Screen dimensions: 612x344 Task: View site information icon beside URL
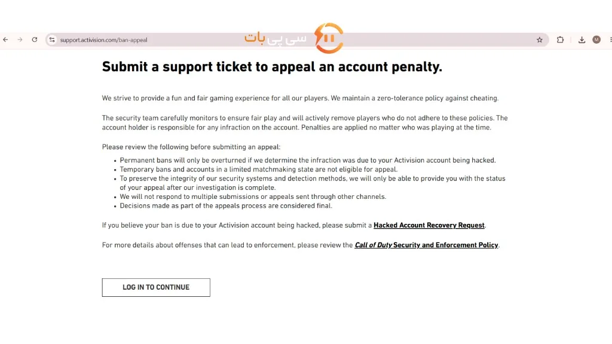(52, 40)
